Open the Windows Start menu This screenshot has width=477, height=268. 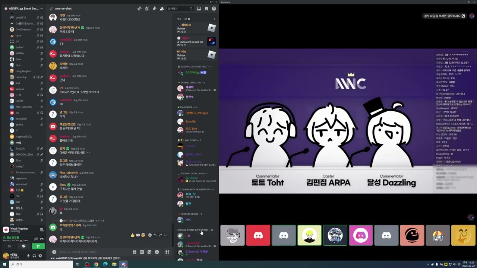(x=4, y=264)
